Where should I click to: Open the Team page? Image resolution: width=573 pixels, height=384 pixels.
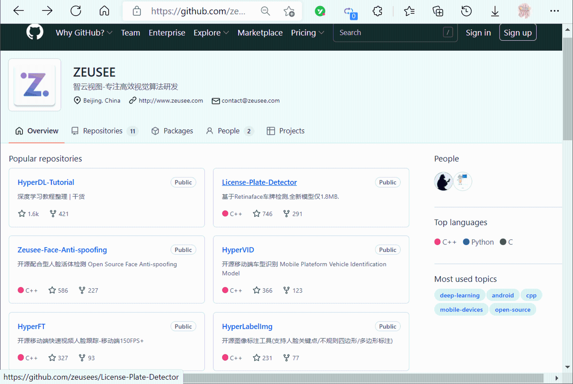(130, 33)
